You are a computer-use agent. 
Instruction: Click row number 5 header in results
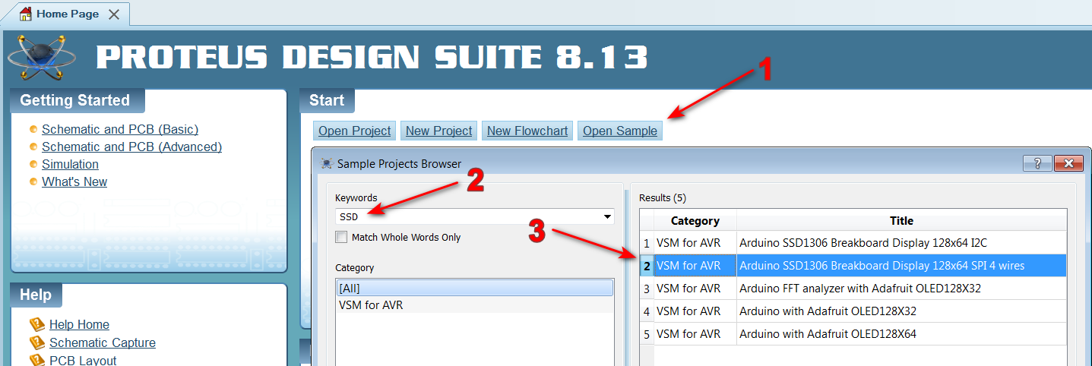pos(647,334)
